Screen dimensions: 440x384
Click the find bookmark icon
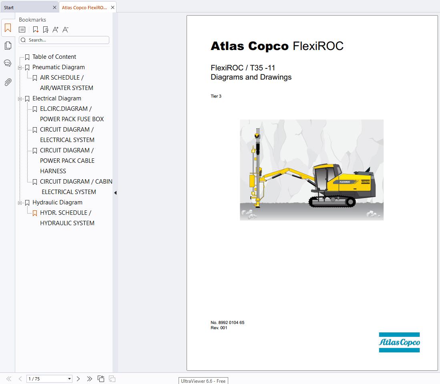pos(45,30)
